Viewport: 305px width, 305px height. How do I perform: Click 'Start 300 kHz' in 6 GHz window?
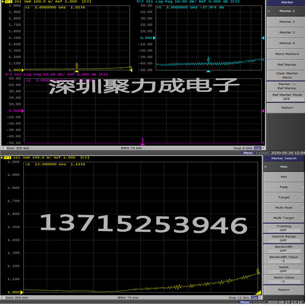pyautogui.click(x=18, y=148)
